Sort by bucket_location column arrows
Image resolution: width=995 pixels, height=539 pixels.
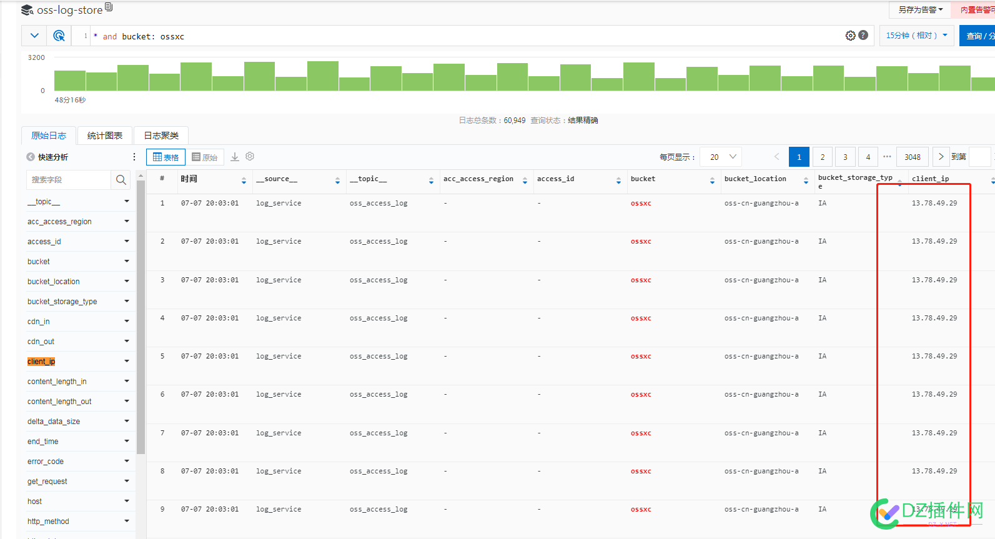tap(806, 180)
